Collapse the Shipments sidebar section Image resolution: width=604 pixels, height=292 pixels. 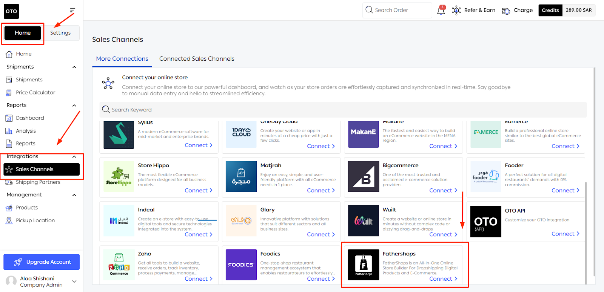(x=74, y=67)
